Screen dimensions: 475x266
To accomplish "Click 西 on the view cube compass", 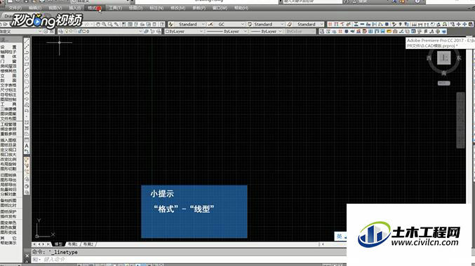I will click(429, 57).
